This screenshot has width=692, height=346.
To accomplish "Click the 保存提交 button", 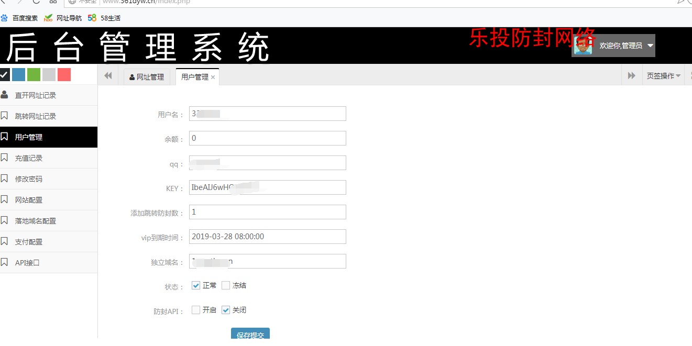I will (x=250, y=334).
